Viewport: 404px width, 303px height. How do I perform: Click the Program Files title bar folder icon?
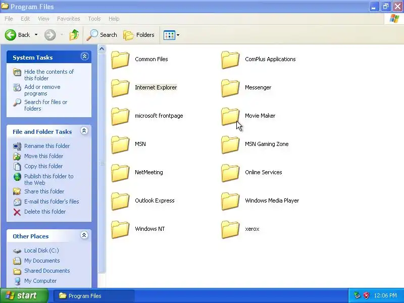pos(5,6)
